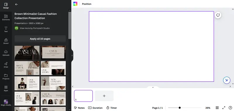This screenshot has width=234, height=111.
Task: Select the Text tool in sidebar
Action: point(6,29)
